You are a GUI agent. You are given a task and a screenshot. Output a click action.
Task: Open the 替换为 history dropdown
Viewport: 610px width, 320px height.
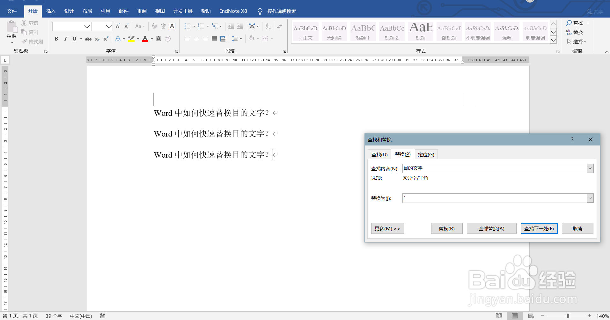(x=590, y=198)
